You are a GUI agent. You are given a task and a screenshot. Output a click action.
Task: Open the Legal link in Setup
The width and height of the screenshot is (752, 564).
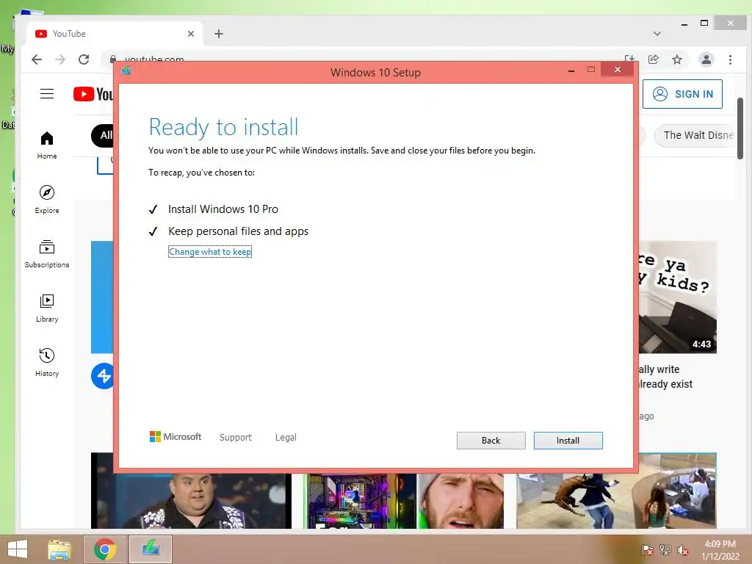click(x=286, y=438)
